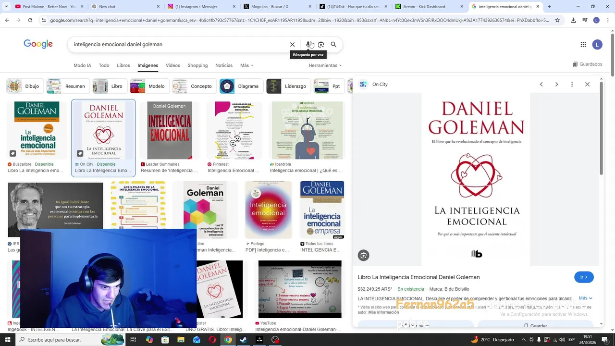Open Buscalibre book cover thumbnail

(37, 130)
